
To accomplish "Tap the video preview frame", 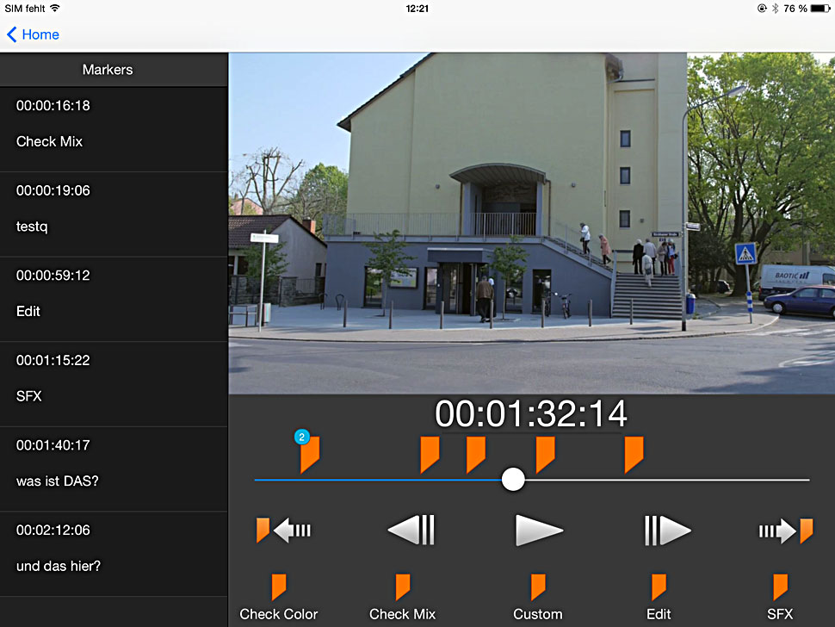I will pyautogui.click(x=531, y=223).
